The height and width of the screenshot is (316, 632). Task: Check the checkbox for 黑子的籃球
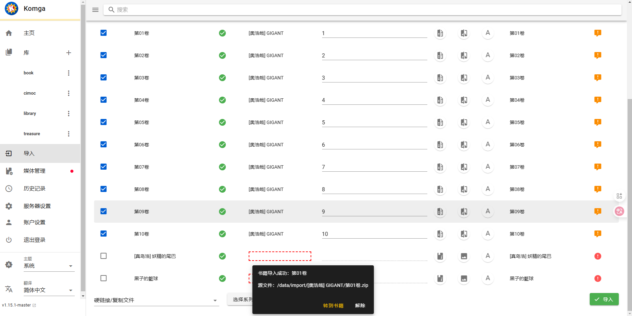104,278
